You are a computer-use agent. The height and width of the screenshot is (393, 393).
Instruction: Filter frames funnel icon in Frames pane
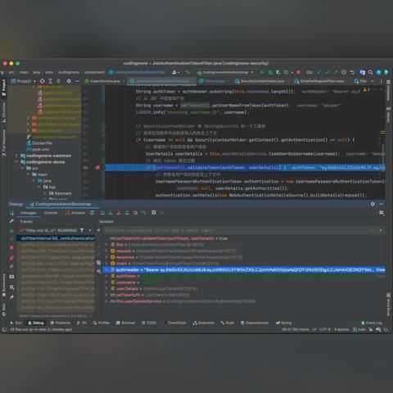82,230
